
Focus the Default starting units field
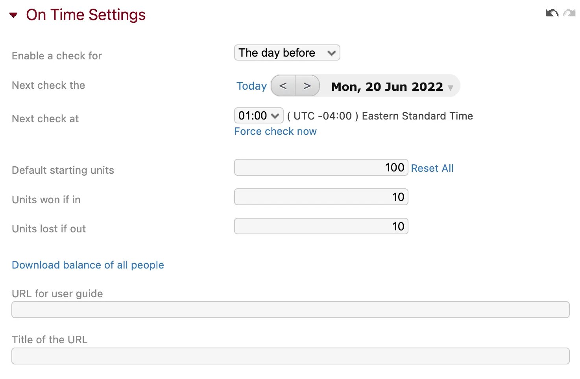pyautogui.click(x=321, y=167)
